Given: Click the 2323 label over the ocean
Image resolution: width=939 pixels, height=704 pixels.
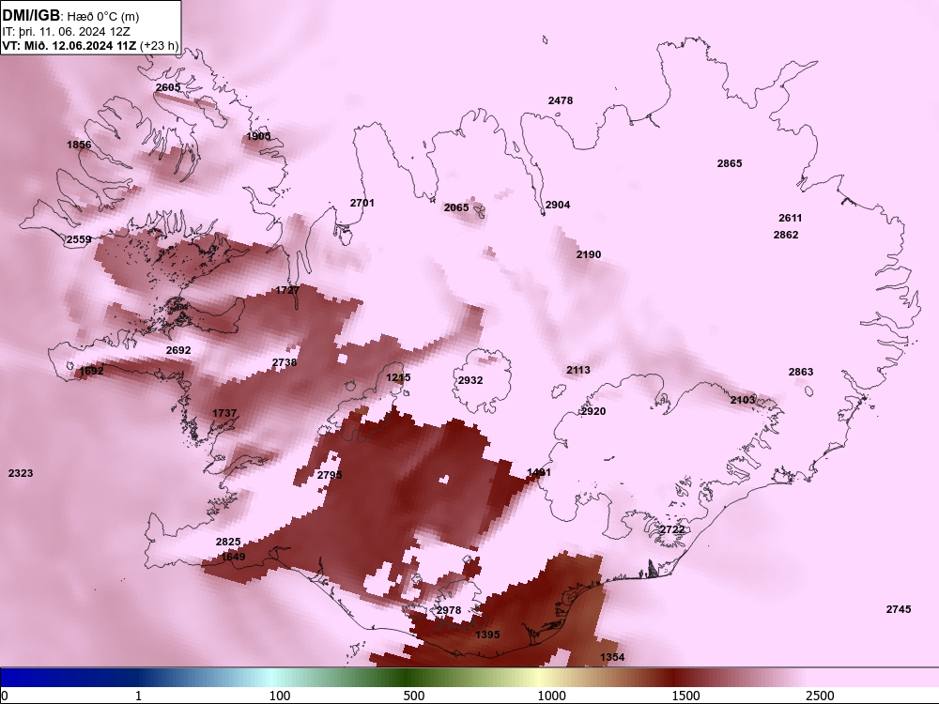Looking at the screenshot, I should tap(21, 473).
